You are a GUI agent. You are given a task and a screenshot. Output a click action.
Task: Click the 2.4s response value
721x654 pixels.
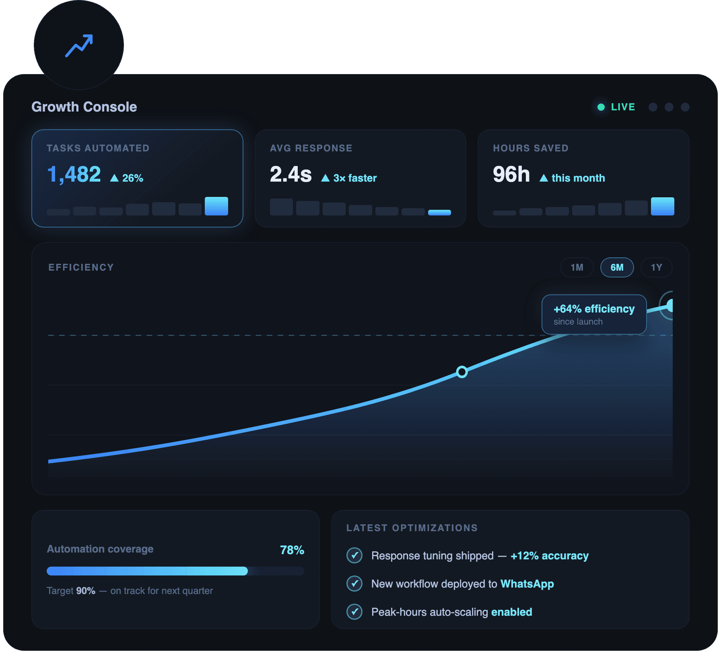pyautogui.click(x=291, y=175)
